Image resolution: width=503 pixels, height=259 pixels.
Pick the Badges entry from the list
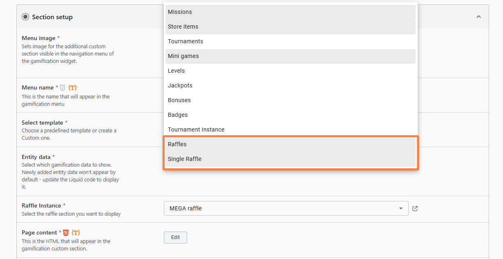point(290,115)
